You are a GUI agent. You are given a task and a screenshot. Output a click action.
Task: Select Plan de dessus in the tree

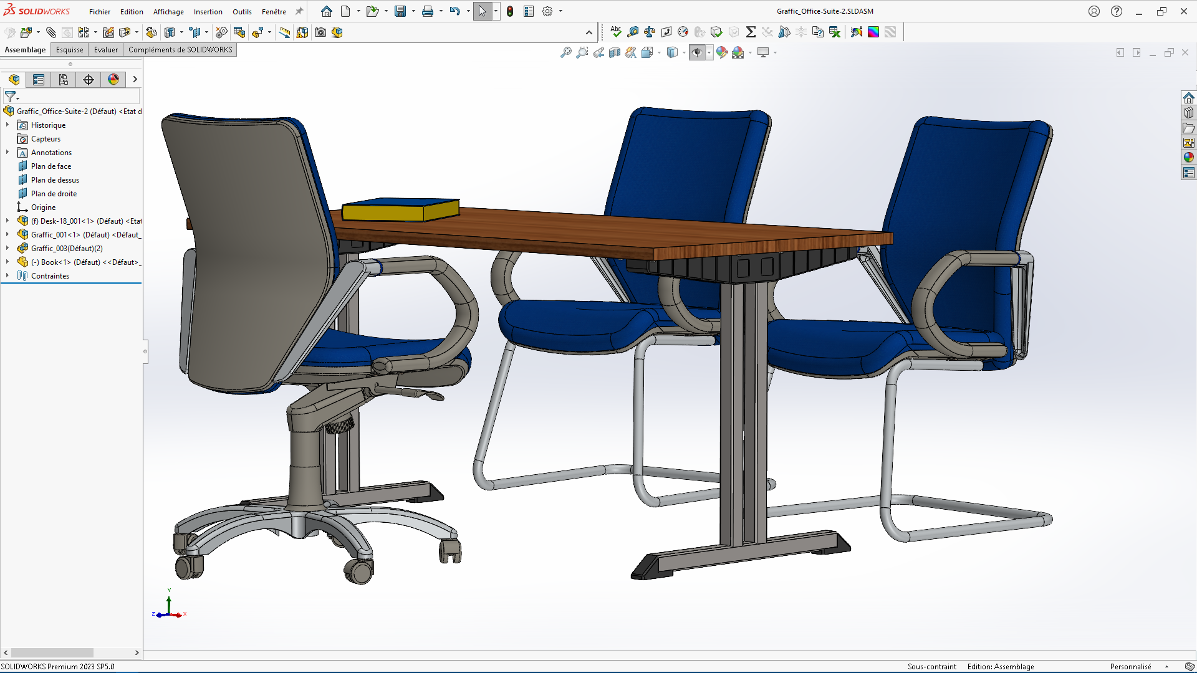55,180
